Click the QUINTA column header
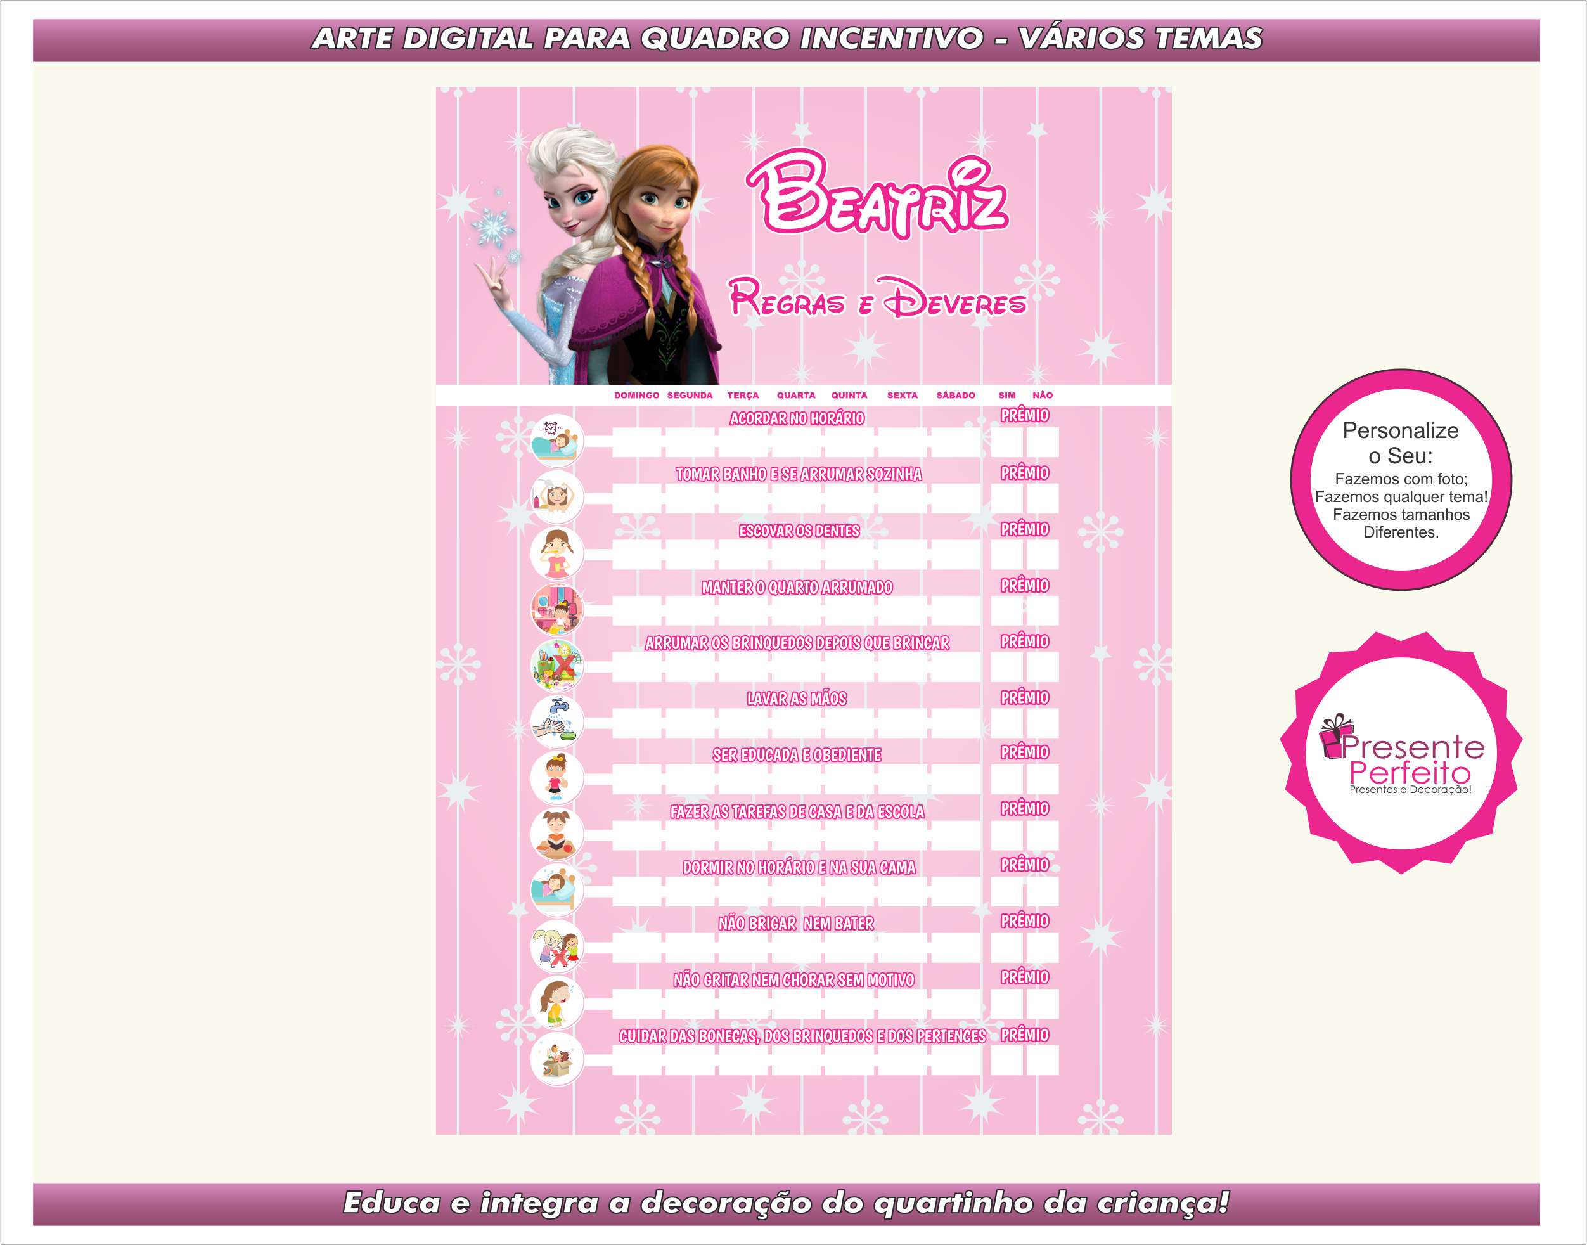The width and height of the screenshot is (1587, 1245). [x=849, y=395]
